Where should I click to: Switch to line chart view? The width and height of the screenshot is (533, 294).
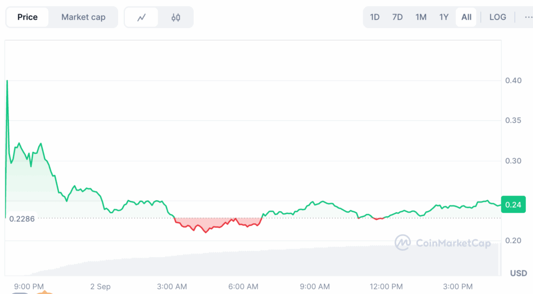point(142,17)
